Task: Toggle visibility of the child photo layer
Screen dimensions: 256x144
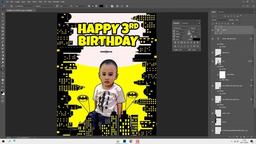Action: click(x=212, y=61)
